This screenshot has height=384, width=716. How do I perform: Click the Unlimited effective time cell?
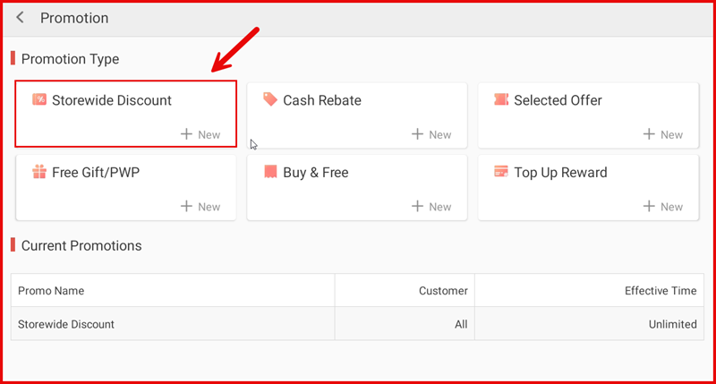pos(672,324)
